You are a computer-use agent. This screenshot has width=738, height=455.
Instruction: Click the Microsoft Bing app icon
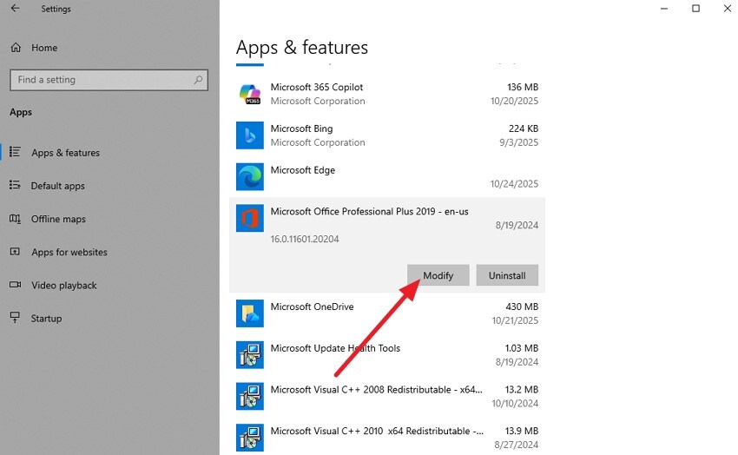click(x=250, y=135)
